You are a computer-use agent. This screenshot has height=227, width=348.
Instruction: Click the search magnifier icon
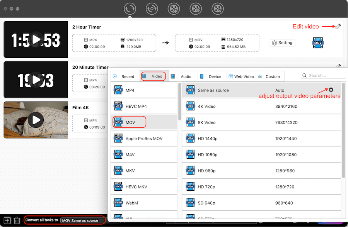click(x=305, y=75)
